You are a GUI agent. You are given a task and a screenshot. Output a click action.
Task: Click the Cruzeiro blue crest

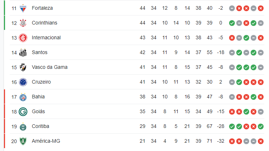(x=23, y=82)
